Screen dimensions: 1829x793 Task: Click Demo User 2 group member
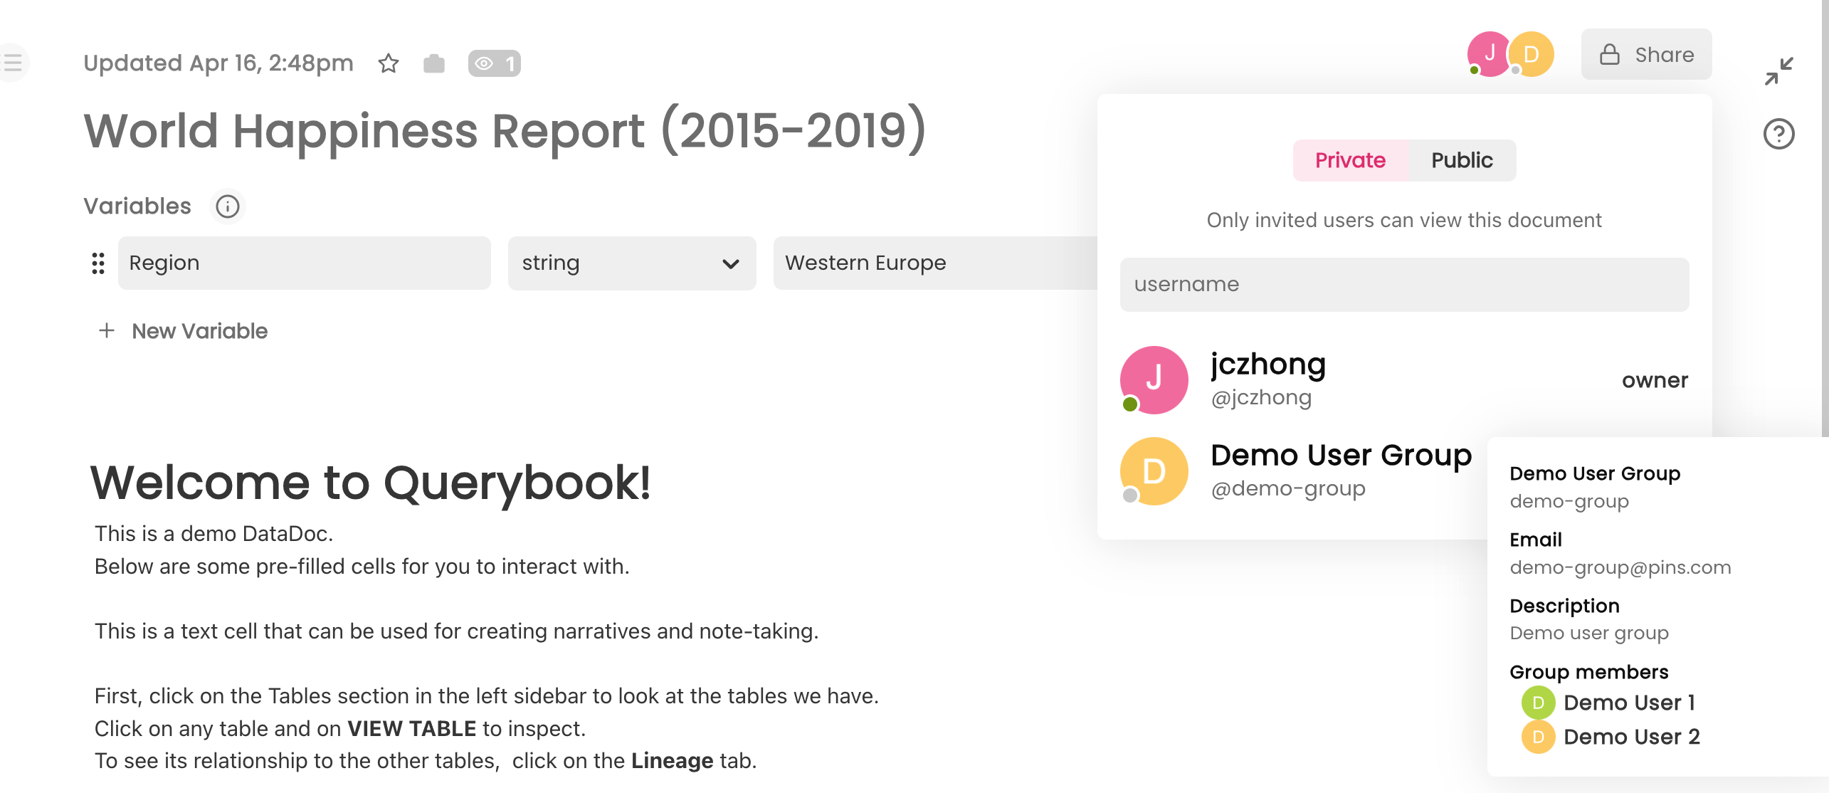pos(1631,737)
